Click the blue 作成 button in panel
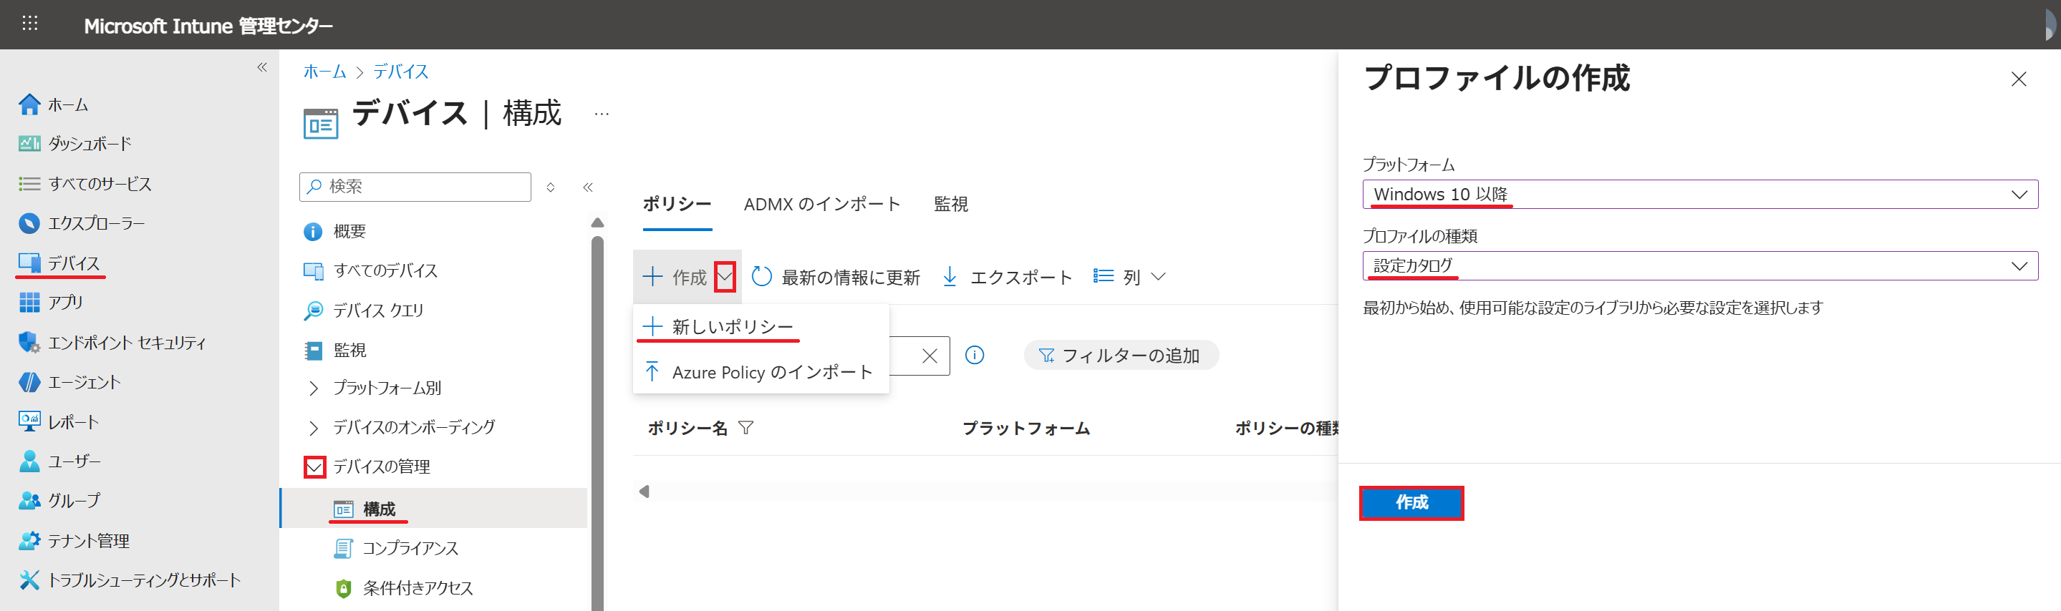Image resolution: width=2061 pixels, height=611 pixels. click(1411, 503)
